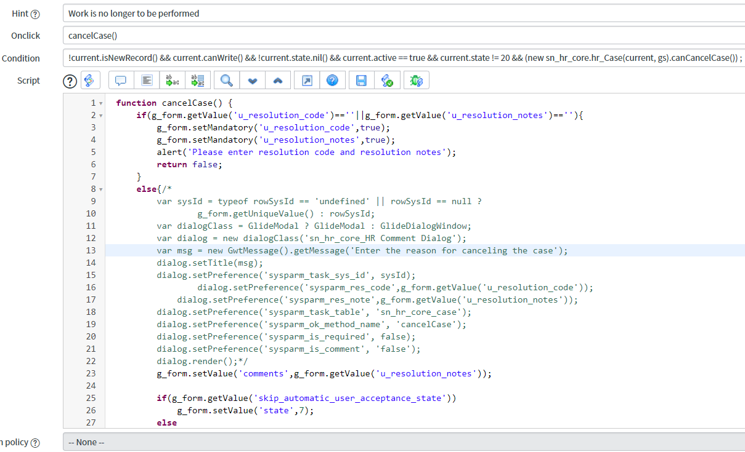This screenshot has height=452, width=745.
Task: Open the script debugger bug icon
Action: coord(417,81)
